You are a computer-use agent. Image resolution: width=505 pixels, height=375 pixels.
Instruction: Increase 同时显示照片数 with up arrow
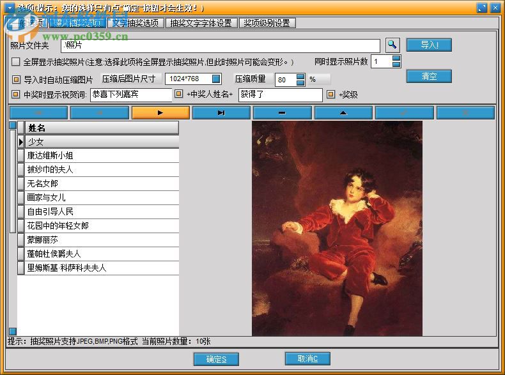coord(397,58)
